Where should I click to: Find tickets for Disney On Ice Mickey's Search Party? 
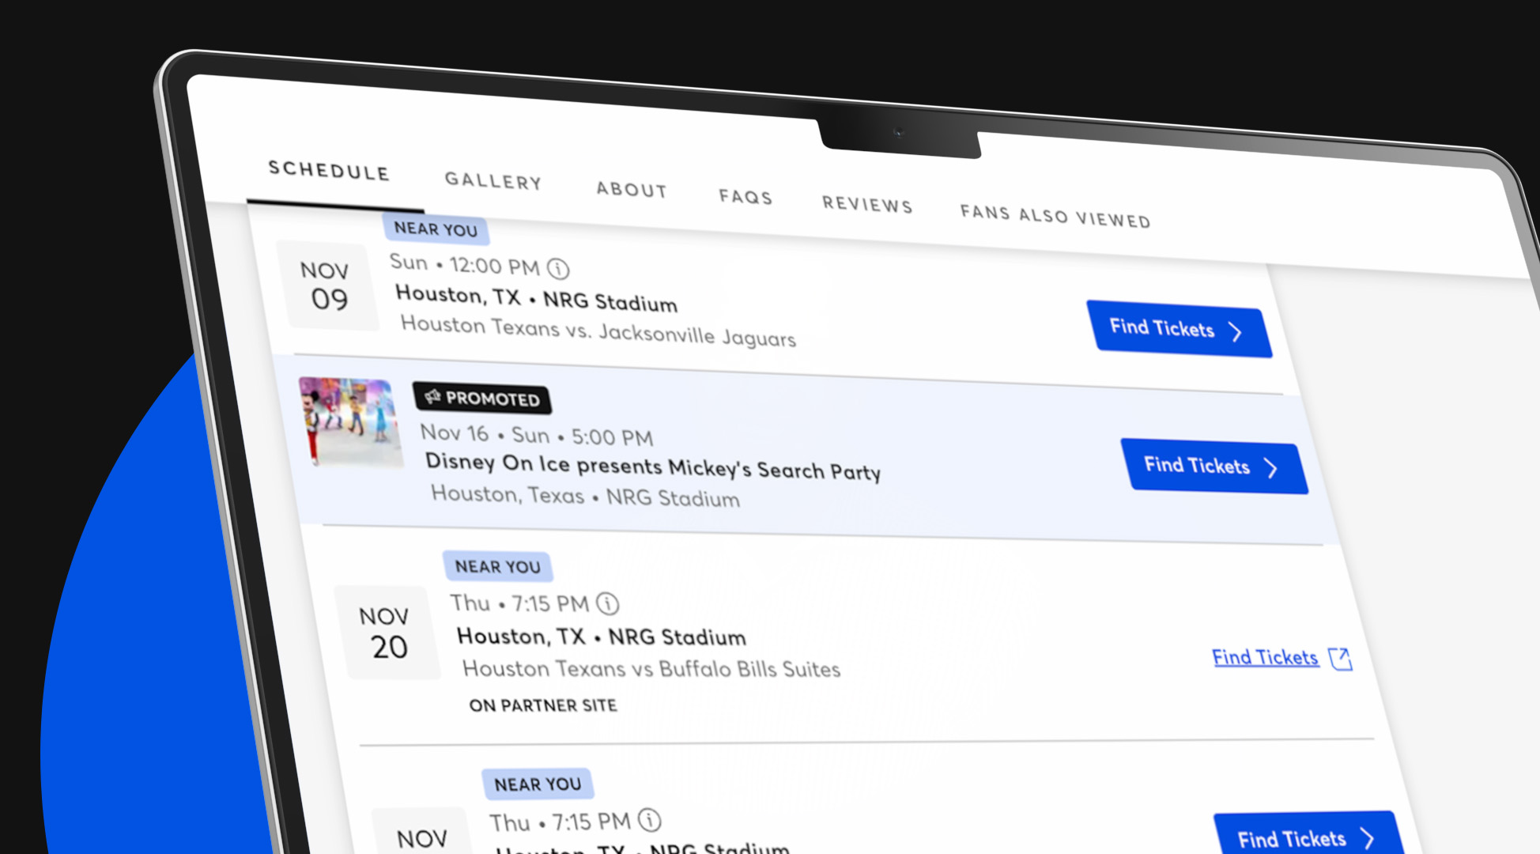click(x=1213, y=466)
